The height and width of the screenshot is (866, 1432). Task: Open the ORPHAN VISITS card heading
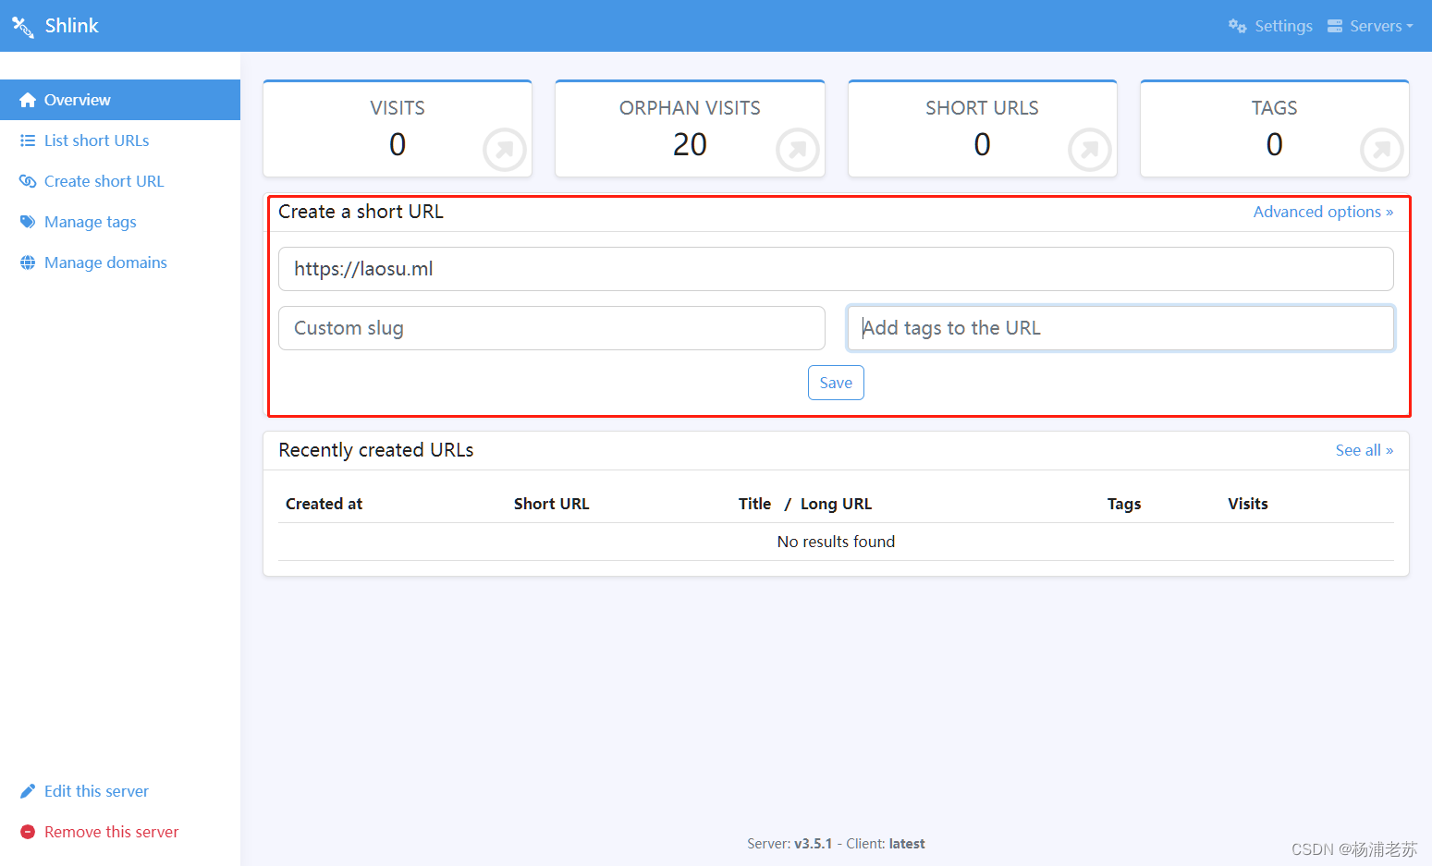pos(690,108)
